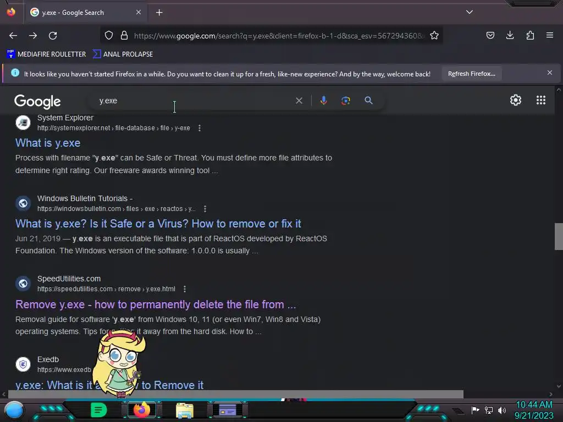Screen dimensions: 563x422
Task: Open the Google apps grid
Action: [541, 100]
